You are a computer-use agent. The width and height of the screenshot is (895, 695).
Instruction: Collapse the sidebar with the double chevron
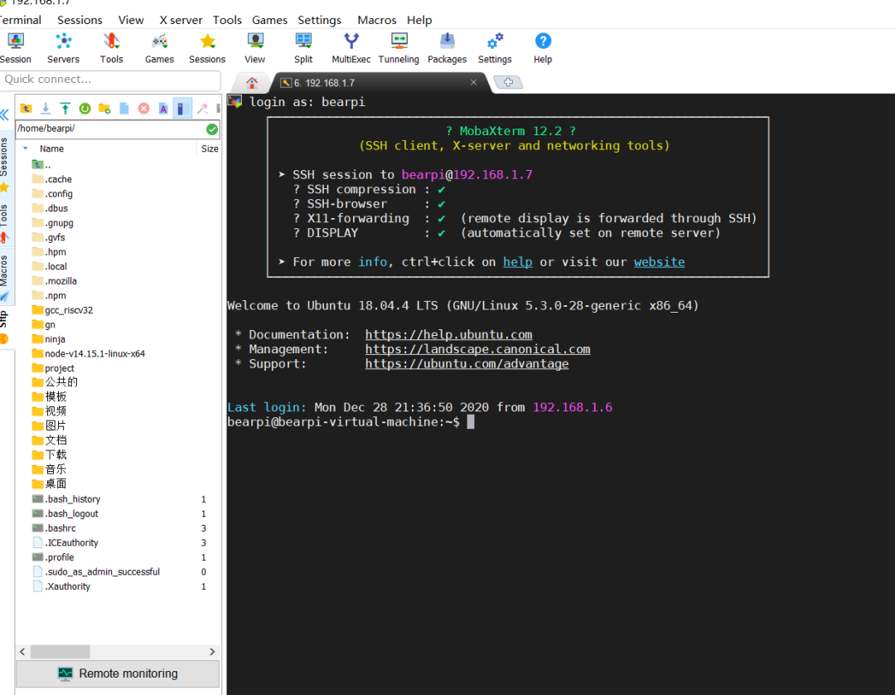click(4, 114)
